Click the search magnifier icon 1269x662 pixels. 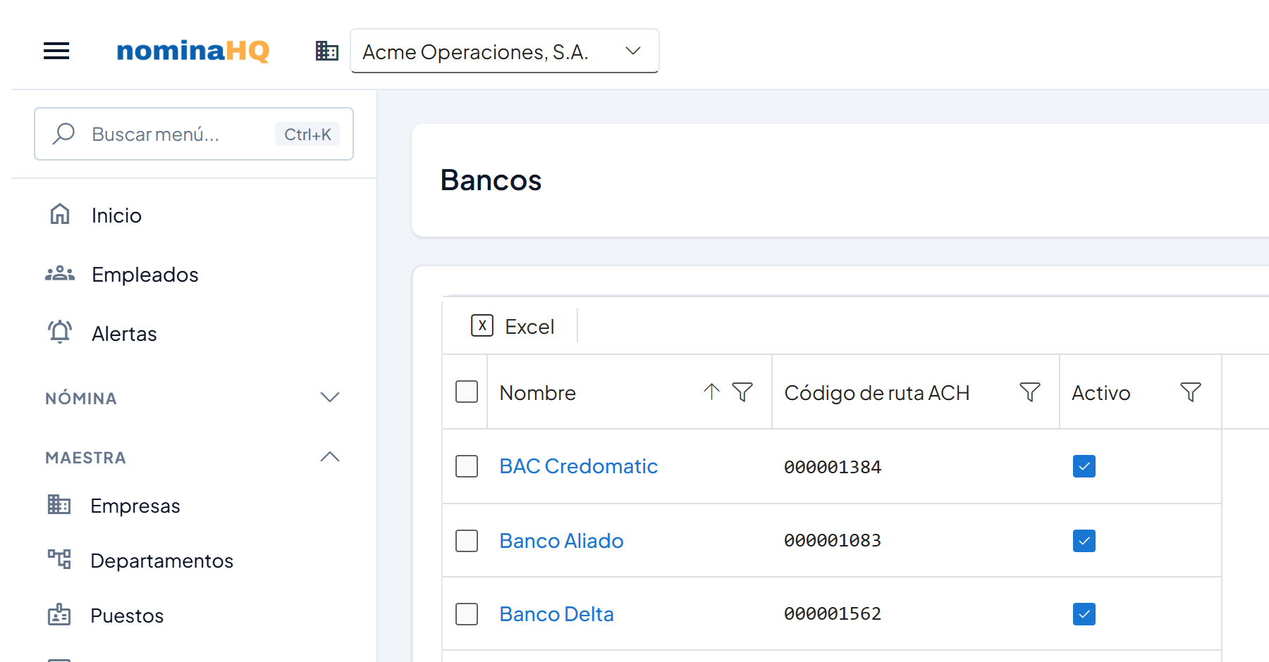coord(64,134)
